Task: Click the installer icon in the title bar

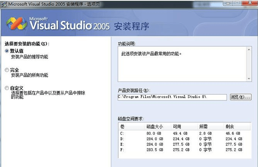Action: 4,4
